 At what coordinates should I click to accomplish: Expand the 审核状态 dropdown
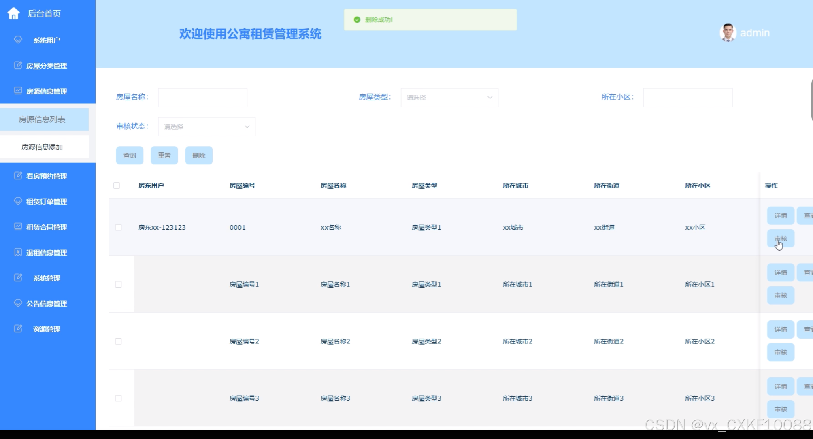coord(206,127)
